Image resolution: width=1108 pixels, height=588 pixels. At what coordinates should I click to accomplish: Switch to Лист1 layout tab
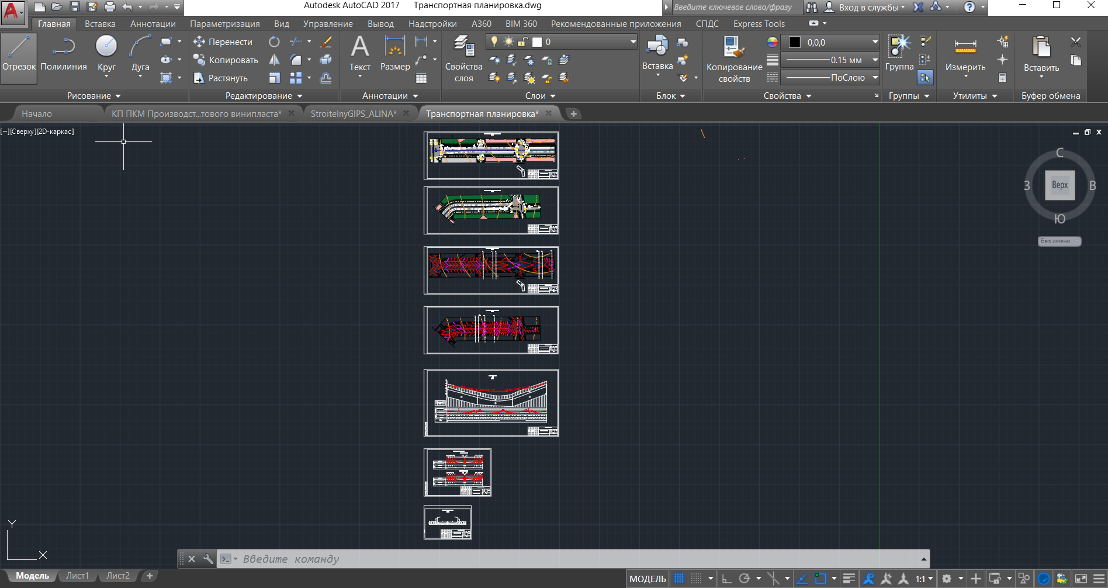click(77, 576)
